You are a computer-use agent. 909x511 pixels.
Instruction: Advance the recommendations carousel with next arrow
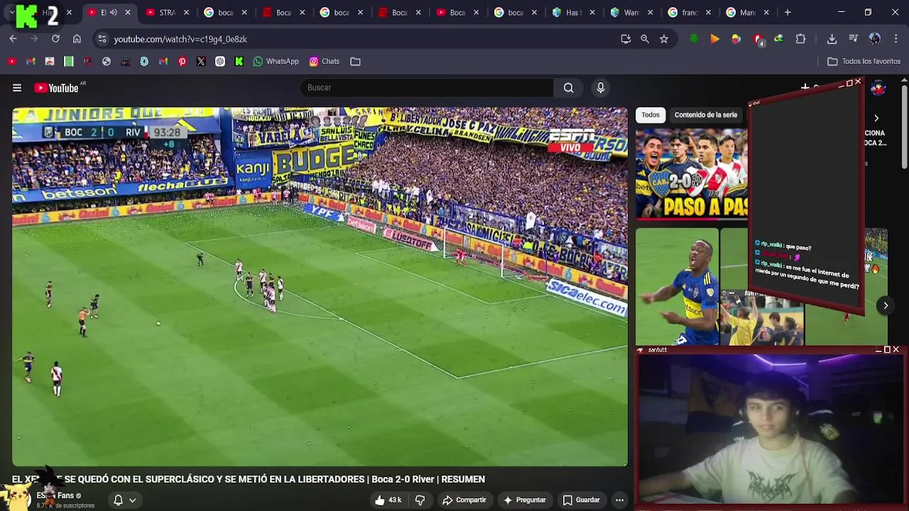886,306
